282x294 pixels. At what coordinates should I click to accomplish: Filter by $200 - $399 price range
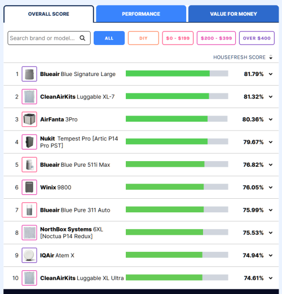(216, 38)
